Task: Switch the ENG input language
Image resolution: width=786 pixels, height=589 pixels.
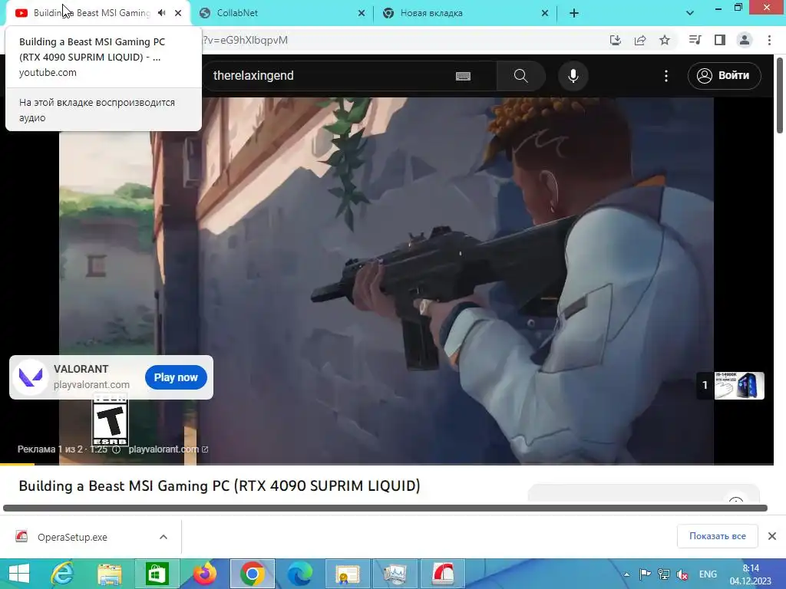Action: click(708, 574)
